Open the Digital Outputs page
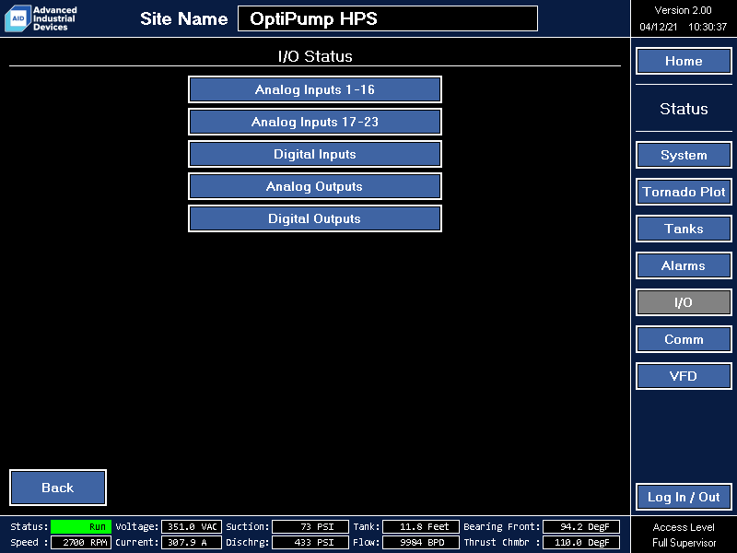This screenshot has height=553, width=737. (314, 218)
